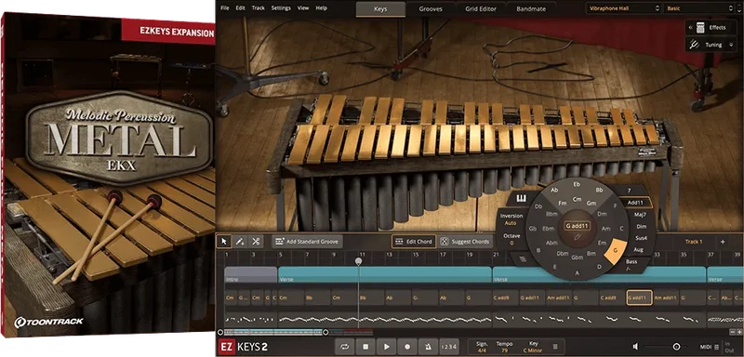Open the Edit menu
This screenshot has height=357, width=744.
(x=241, y=8)
